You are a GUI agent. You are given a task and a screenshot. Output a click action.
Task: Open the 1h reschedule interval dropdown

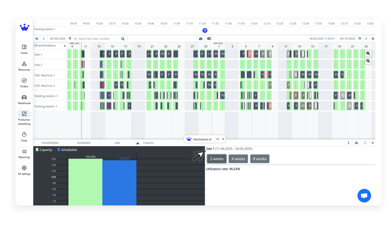click(x=220, y=139)
